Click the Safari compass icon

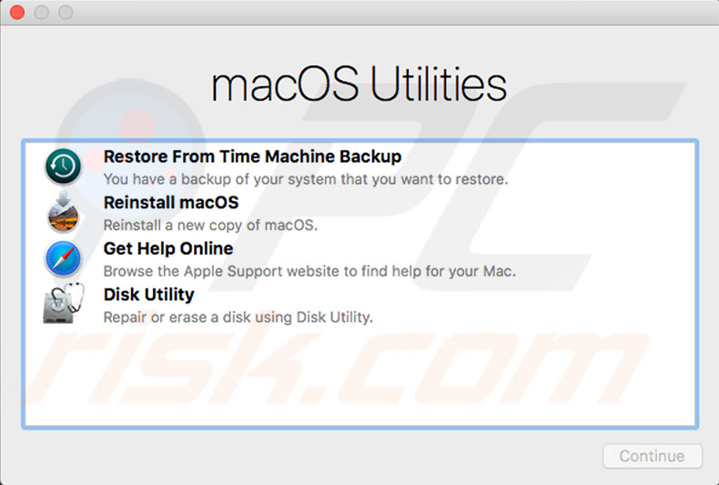[63, 259]
